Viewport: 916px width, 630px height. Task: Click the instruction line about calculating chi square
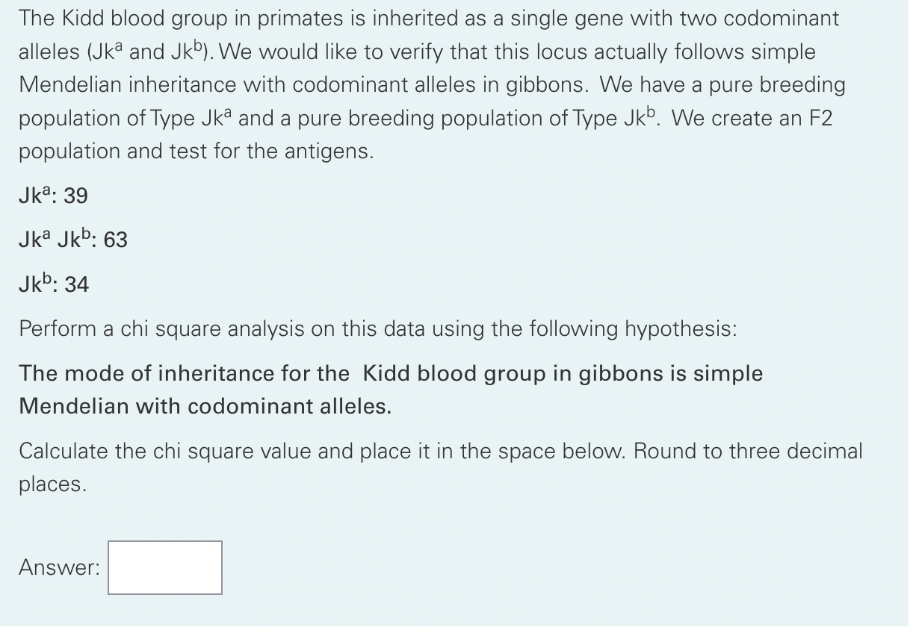pos(441,451)
